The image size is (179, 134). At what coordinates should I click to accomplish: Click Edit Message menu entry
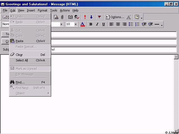click(30, 75)
